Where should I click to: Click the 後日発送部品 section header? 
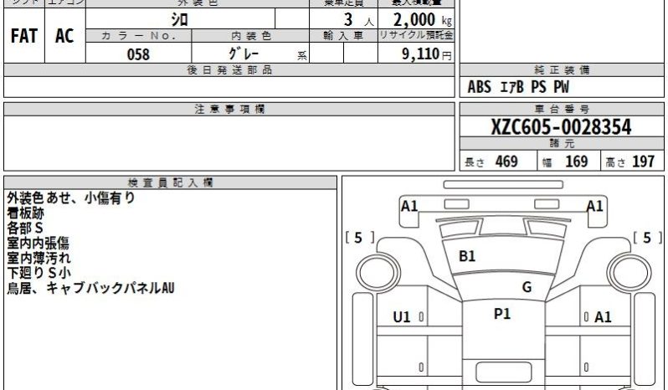tap(229, 69)
